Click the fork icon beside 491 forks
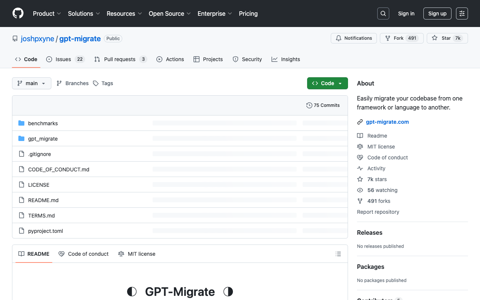The height and width of the screenshot is (300, 480). tap(360, 201)
